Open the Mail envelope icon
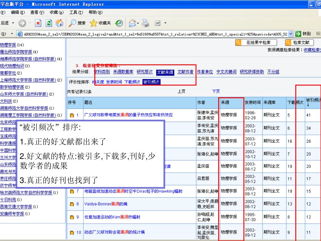 tap(133, 23)
